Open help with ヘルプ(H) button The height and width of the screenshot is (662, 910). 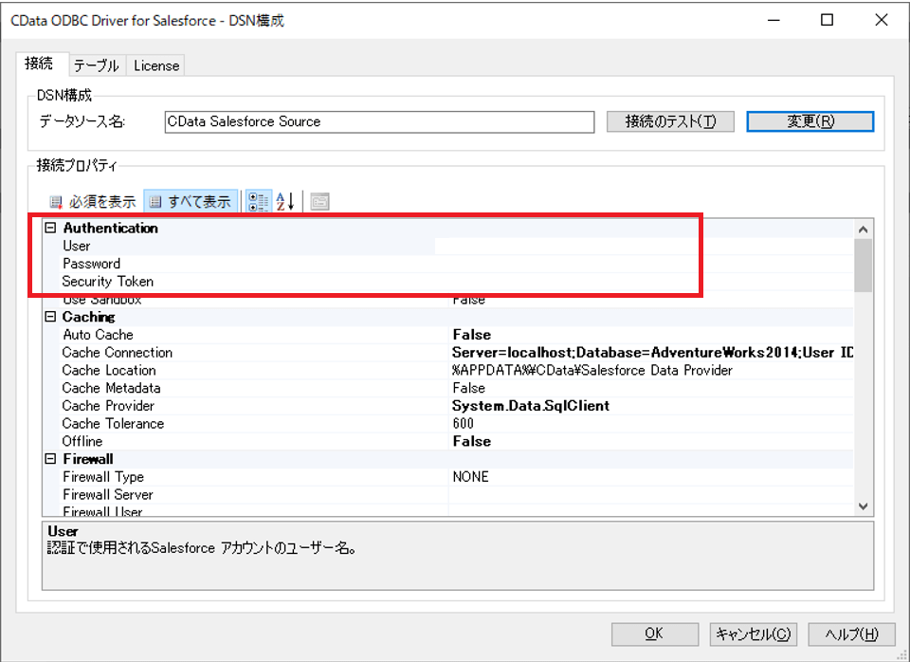[851, 634]
